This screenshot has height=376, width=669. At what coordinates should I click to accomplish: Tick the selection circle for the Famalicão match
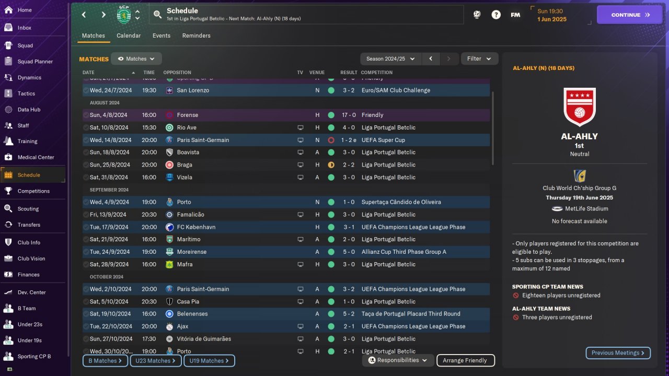pos(86,215)
